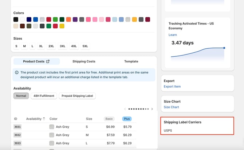Switch to the Shipping Costs tab
This screenshot has width=244, height=150.
tap(84, 62)
